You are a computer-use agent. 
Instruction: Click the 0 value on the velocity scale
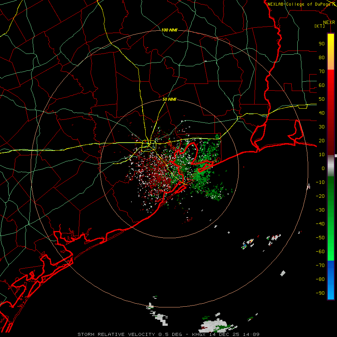coord(323,168)
